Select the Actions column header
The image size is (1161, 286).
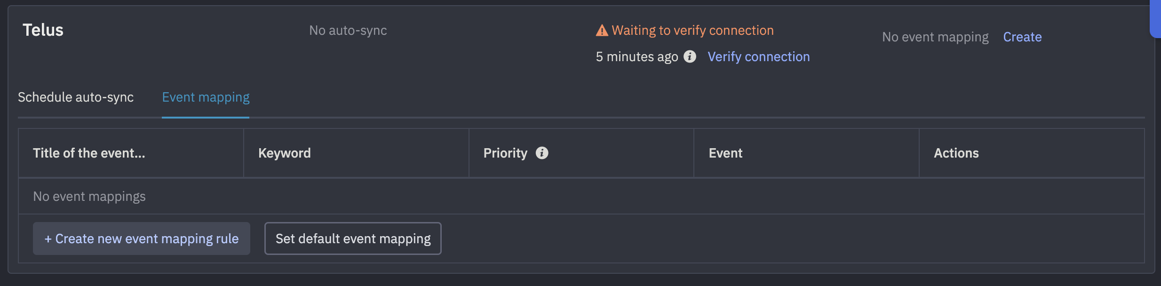click(955, 153)
